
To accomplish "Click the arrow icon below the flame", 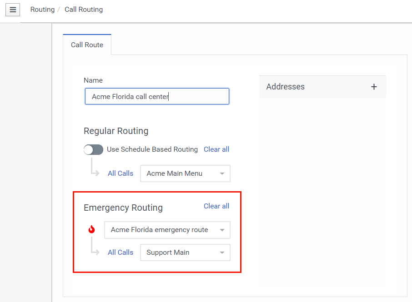I will 95,248.
